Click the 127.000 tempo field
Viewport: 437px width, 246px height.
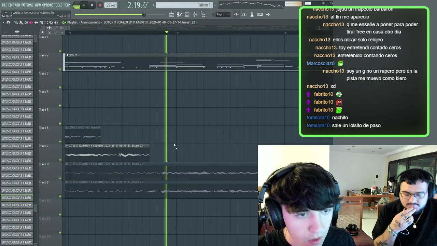[110, 5]
